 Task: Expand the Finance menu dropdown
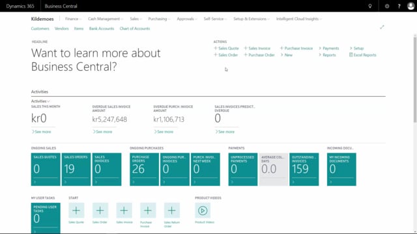pos(73,19)
